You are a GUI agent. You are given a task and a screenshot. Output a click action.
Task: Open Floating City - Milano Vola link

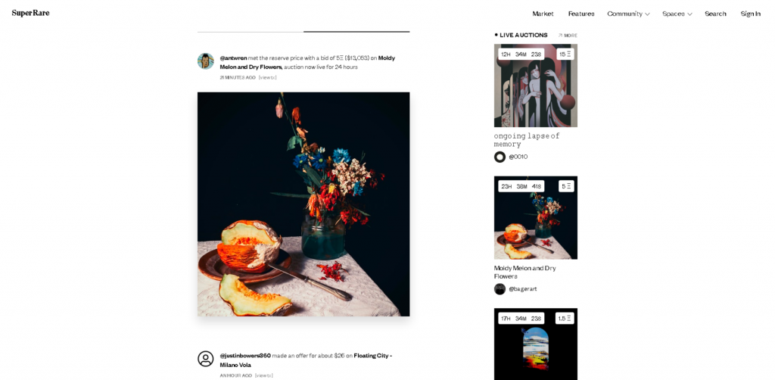(x=306, y=360)
